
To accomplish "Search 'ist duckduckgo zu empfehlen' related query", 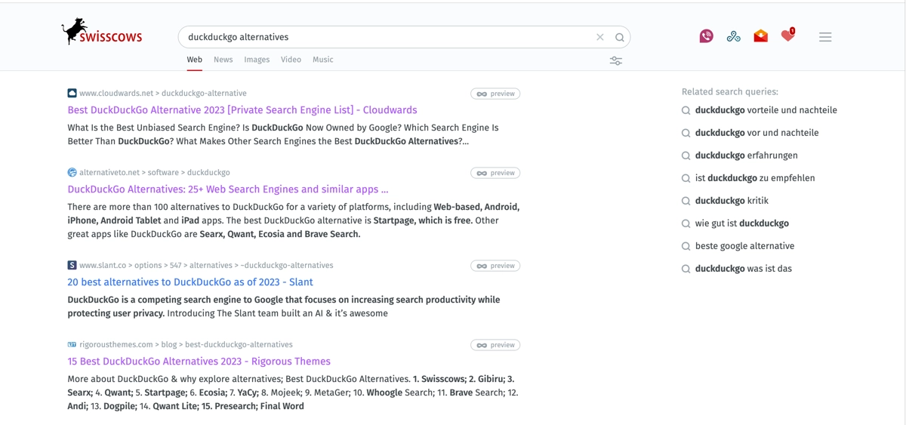I will coord(755,178).
